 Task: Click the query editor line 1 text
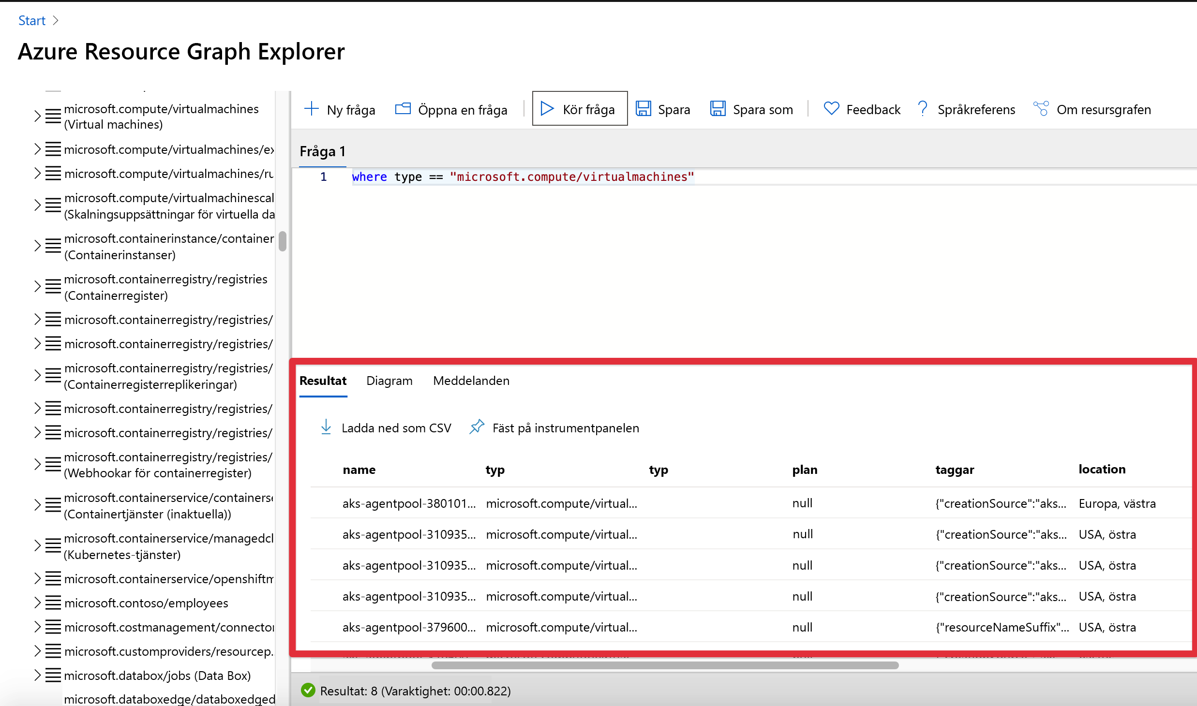[523, 177]
